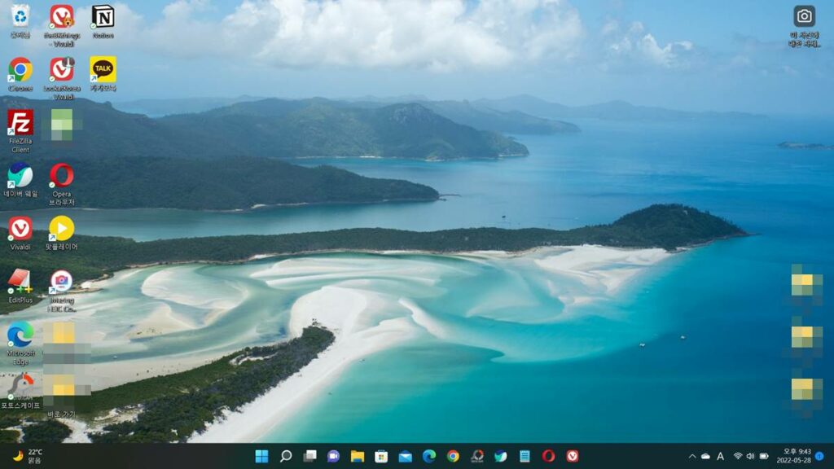The image size is (834, 469).
Task: Launch Notion from the desktop
Action: tap(103, 17)
